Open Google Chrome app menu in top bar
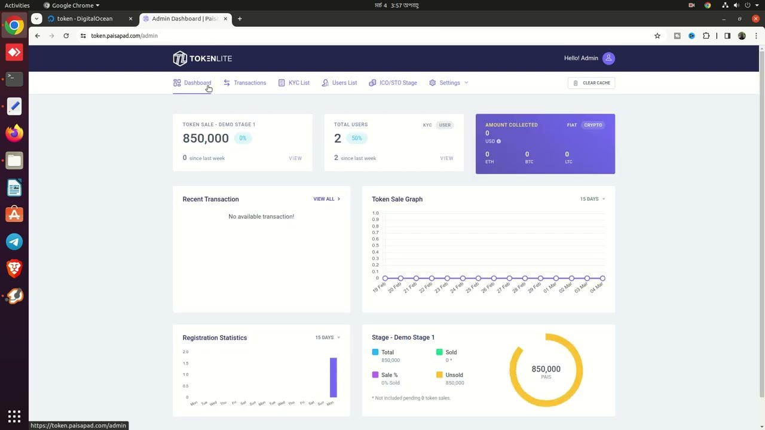This screenshot has height=430, width=765. [72, 5]
